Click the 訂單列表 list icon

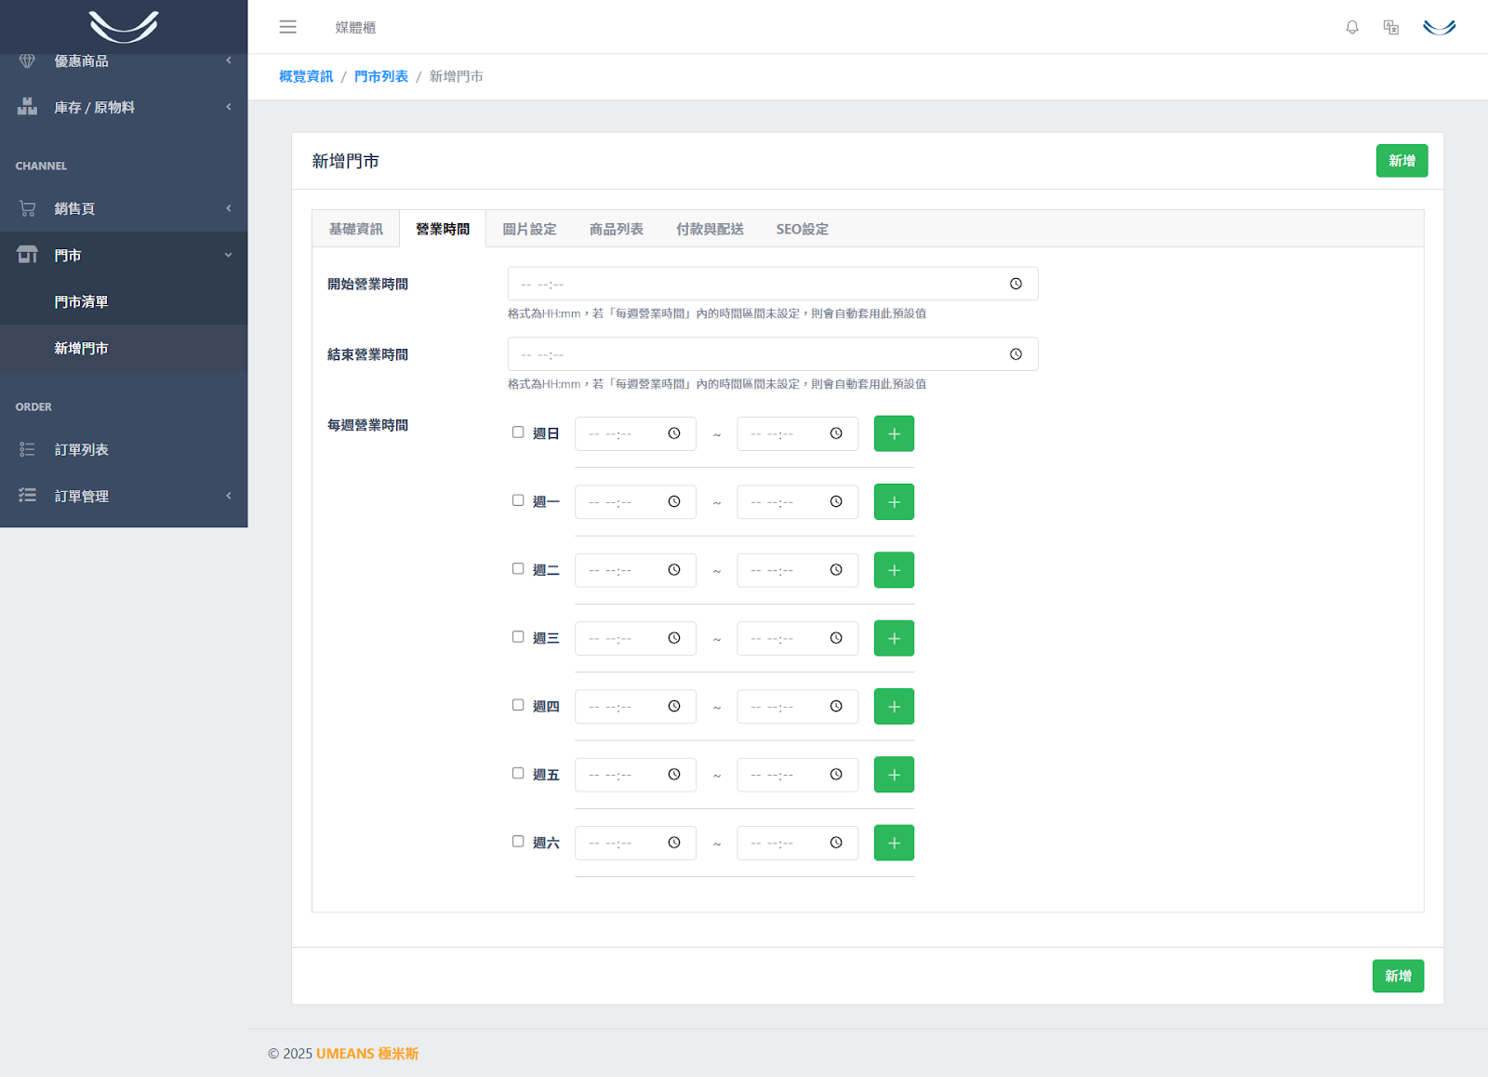27,449
